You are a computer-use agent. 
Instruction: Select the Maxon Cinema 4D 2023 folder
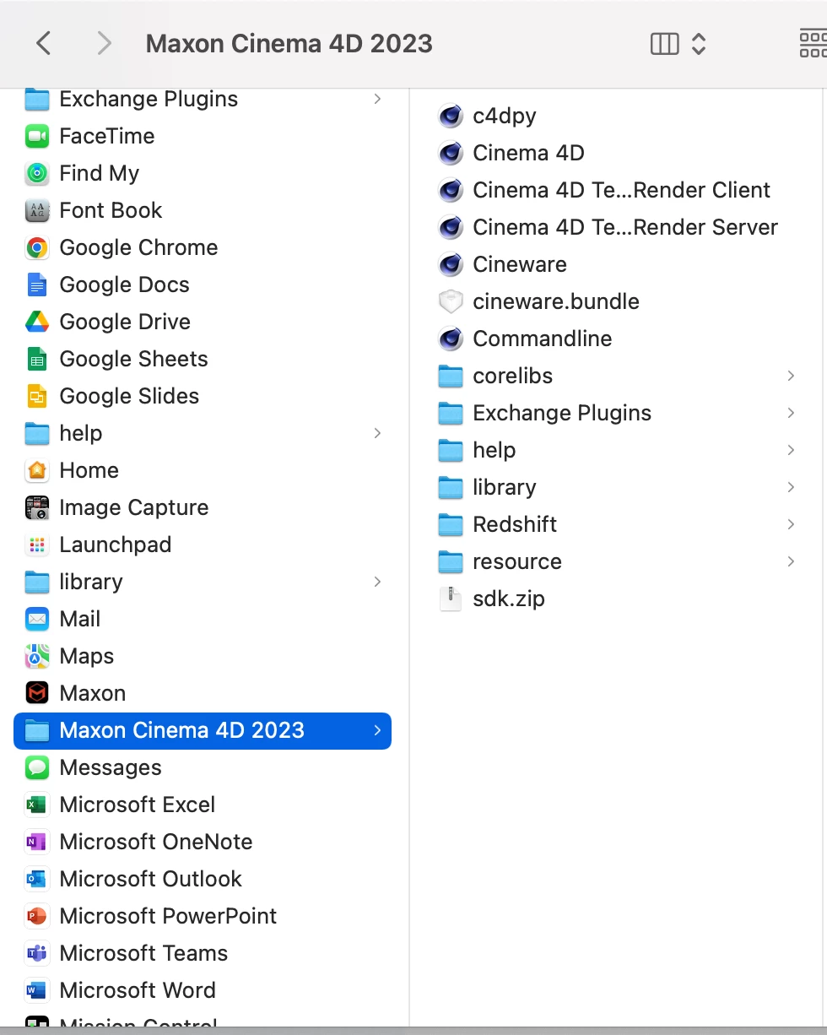203,730
